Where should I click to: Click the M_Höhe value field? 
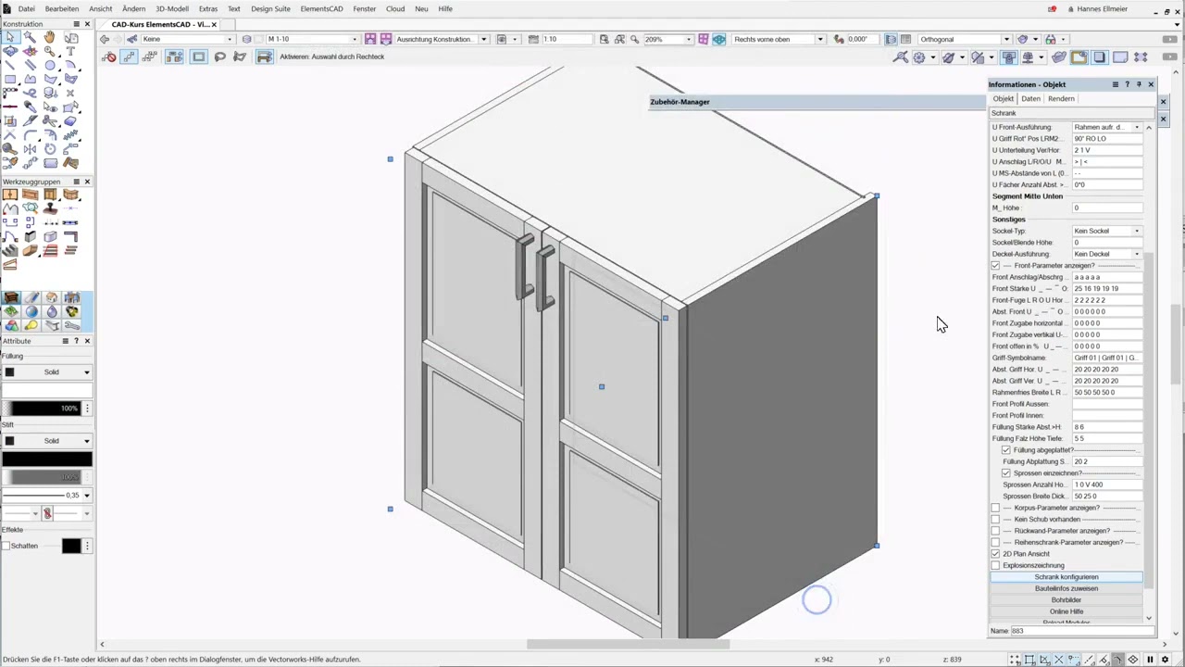[1107, 208]
